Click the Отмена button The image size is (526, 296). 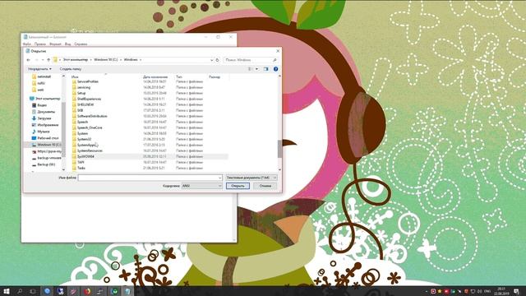pyautogui.click(x=265, y=186)
